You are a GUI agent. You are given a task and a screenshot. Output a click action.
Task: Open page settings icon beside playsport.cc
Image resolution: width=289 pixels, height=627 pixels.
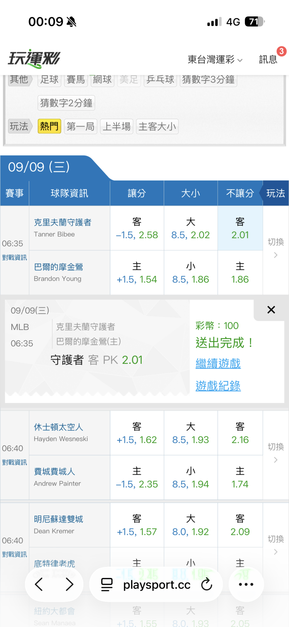[x=107, y=584]
